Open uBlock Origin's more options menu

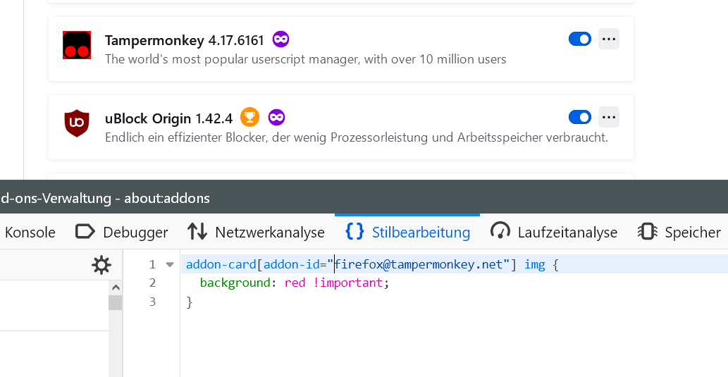608,117
